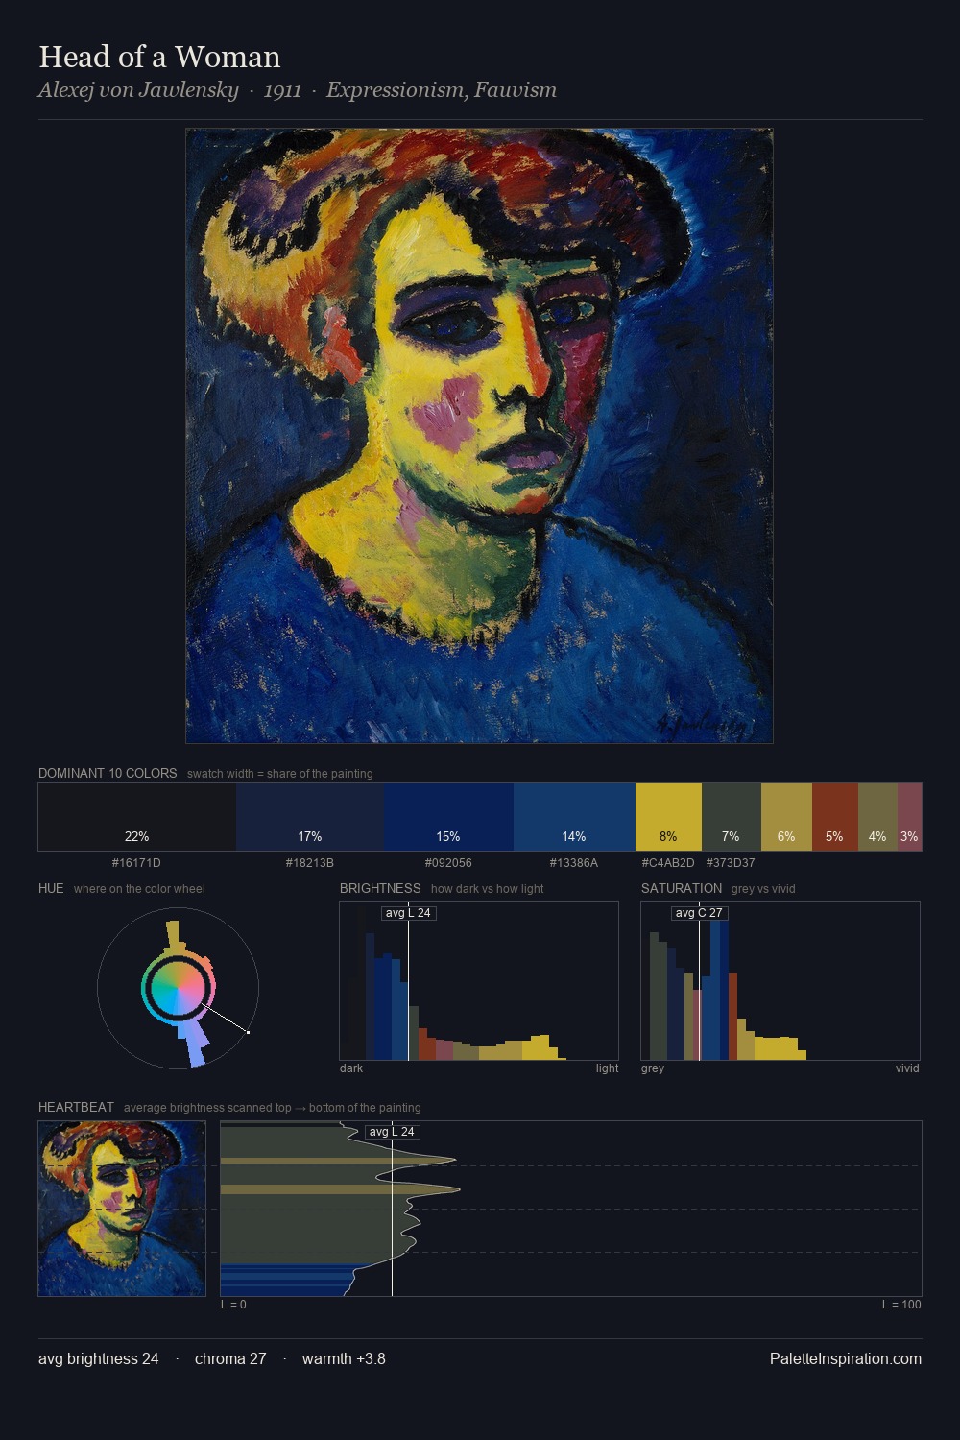
Task: Open the PaletteInspiration.com link
Action: tap(846, 1358)
